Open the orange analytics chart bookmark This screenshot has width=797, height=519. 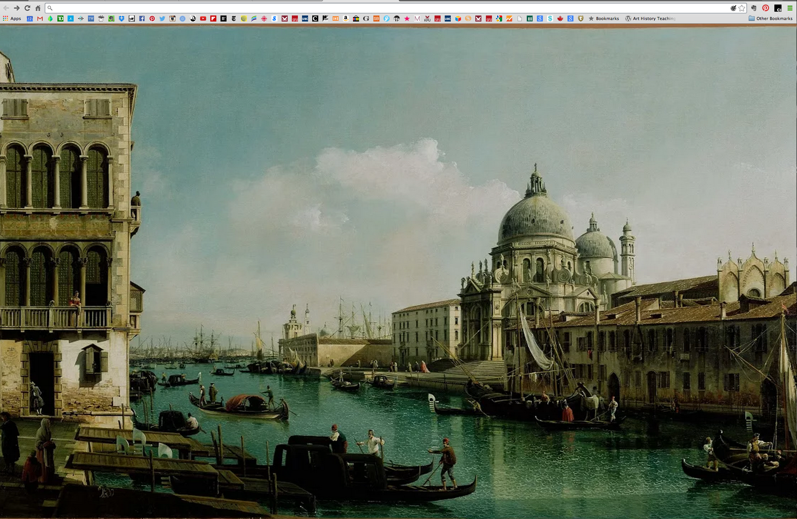click(509, 18)
